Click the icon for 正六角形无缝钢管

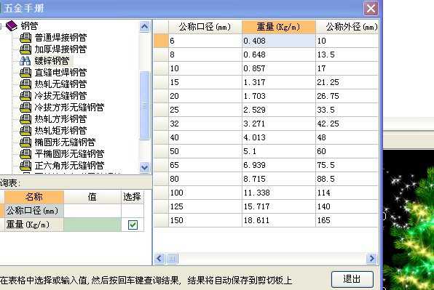pos(25,166)
